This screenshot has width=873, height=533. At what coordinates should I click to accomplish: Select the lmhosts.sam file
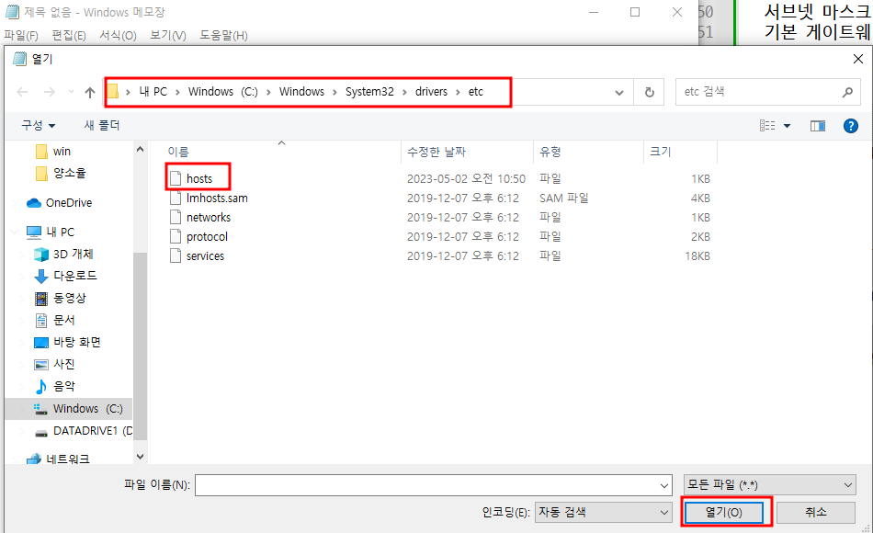click(x=217, y=198)
